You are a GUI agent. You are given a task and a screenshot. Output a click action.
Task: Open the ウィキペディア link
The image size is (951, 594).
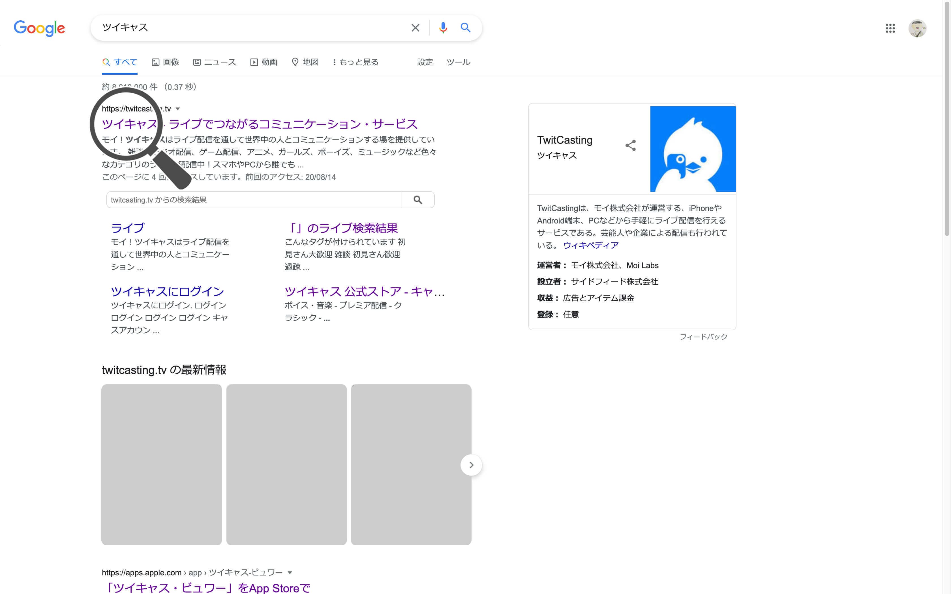(591, 245)
